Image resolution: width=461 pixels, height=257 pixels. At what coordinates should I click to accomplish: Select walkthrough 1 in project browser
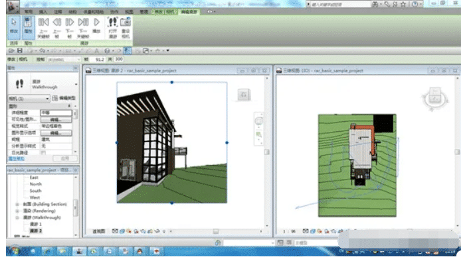36,224
